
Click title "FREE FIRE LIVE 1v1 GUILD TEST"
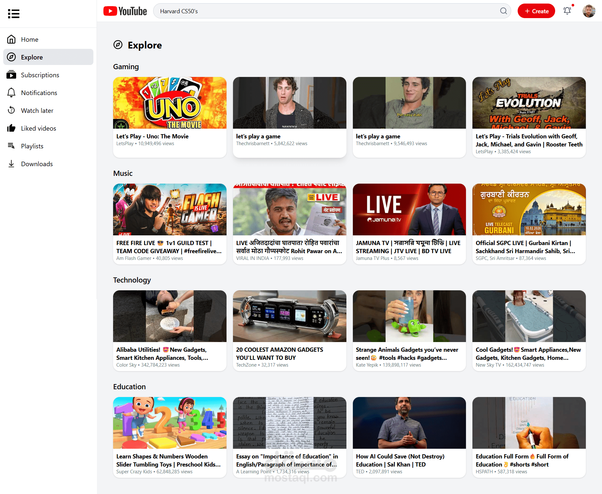169,247
